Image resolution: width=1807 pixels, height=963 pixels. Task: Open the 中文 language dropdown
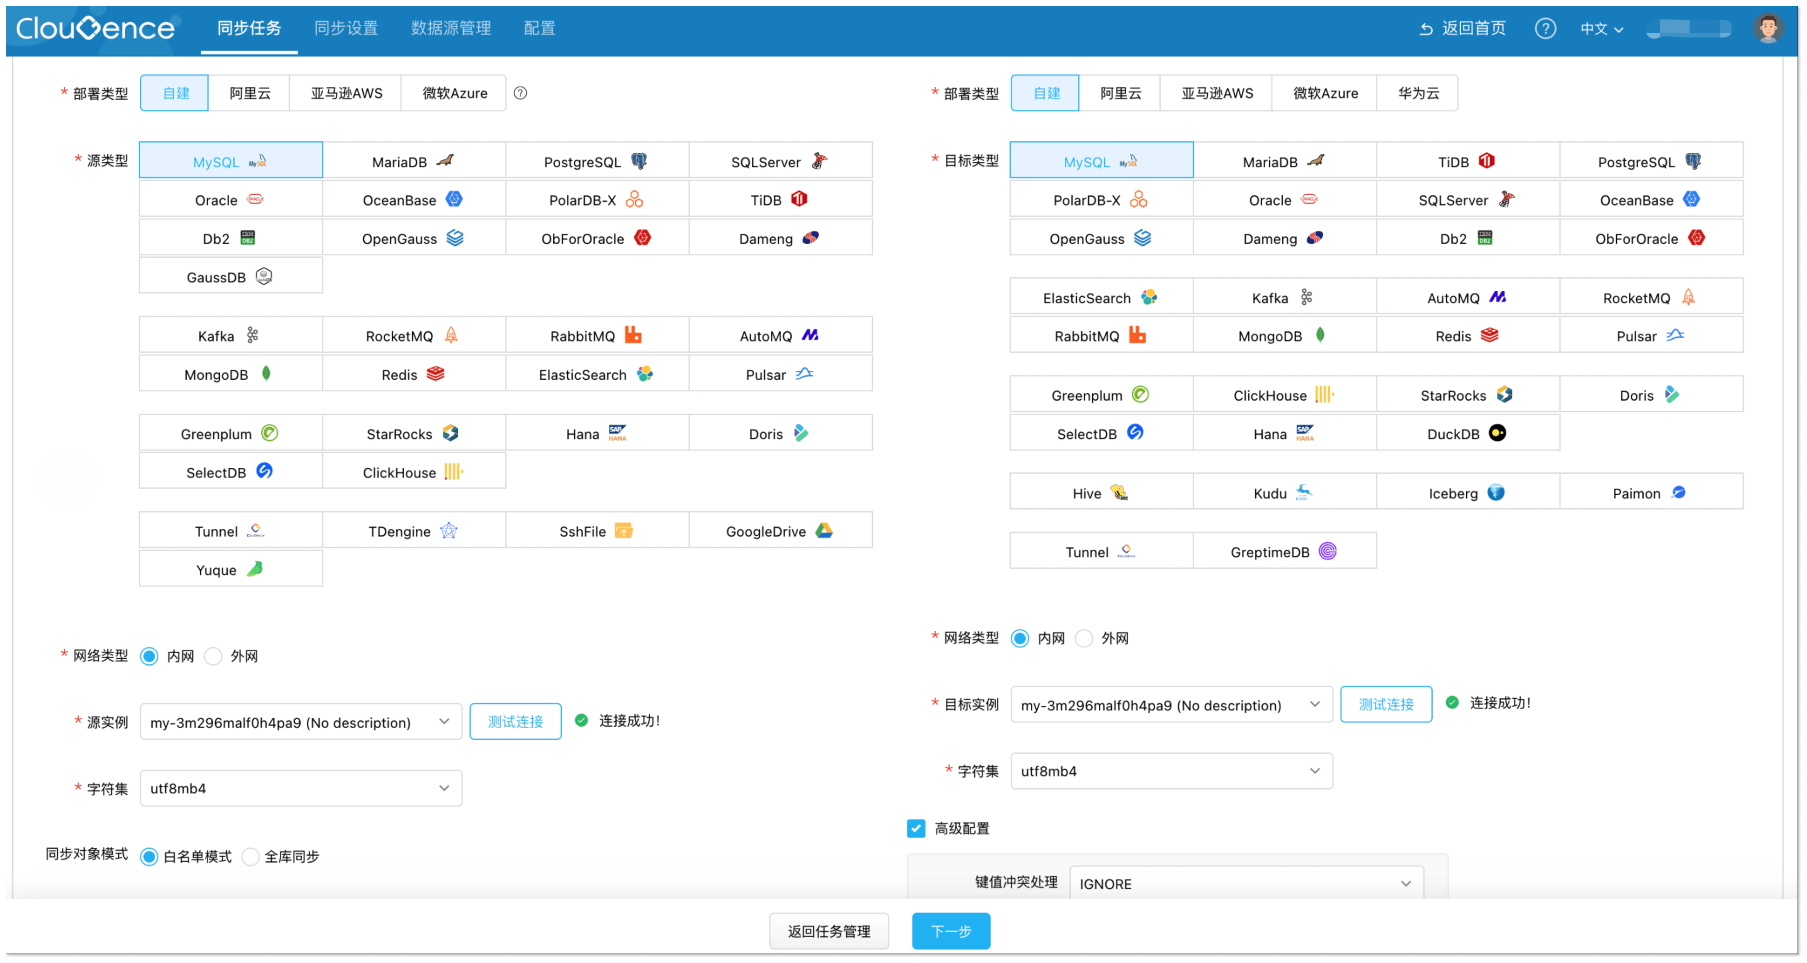[x=1601, y=29]
